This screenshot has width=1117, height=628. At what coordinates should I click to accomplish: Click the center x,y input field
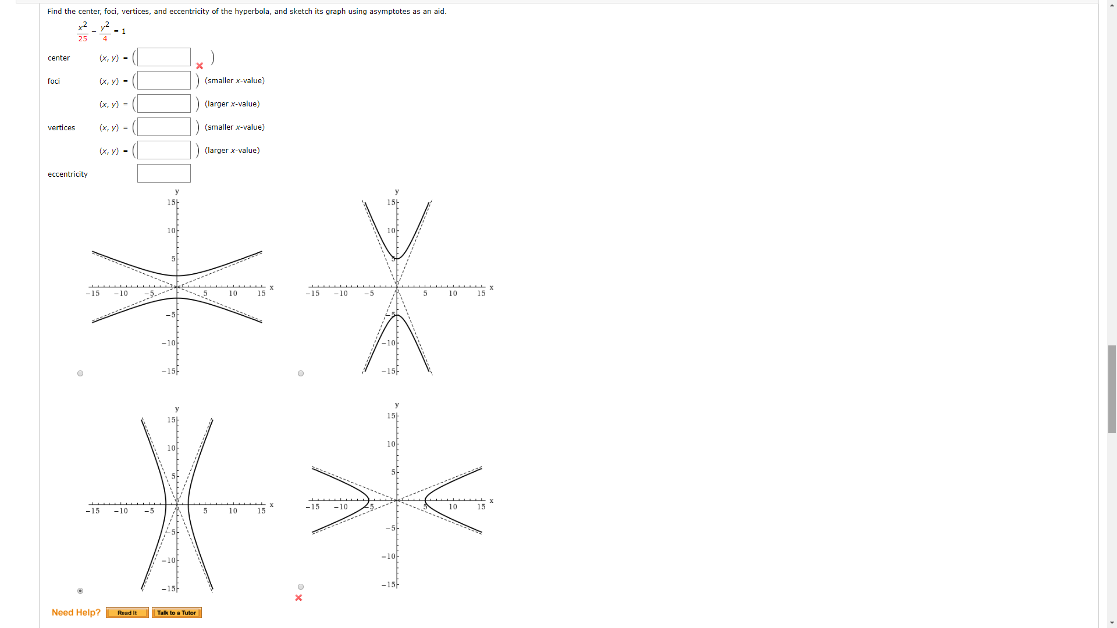pos(164,57)
